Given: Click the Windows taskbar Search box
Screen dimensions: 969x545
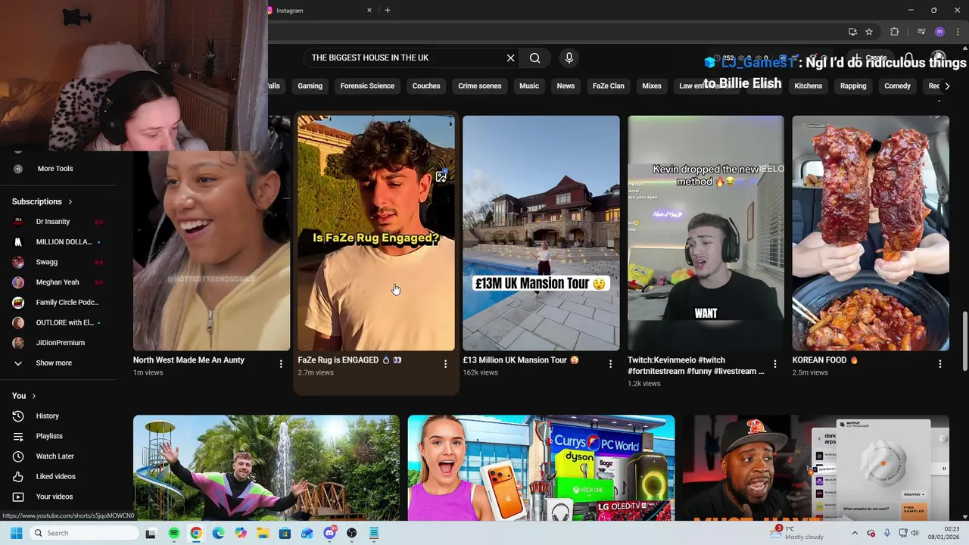Looking at the screenshot, I should coord(85,533).
